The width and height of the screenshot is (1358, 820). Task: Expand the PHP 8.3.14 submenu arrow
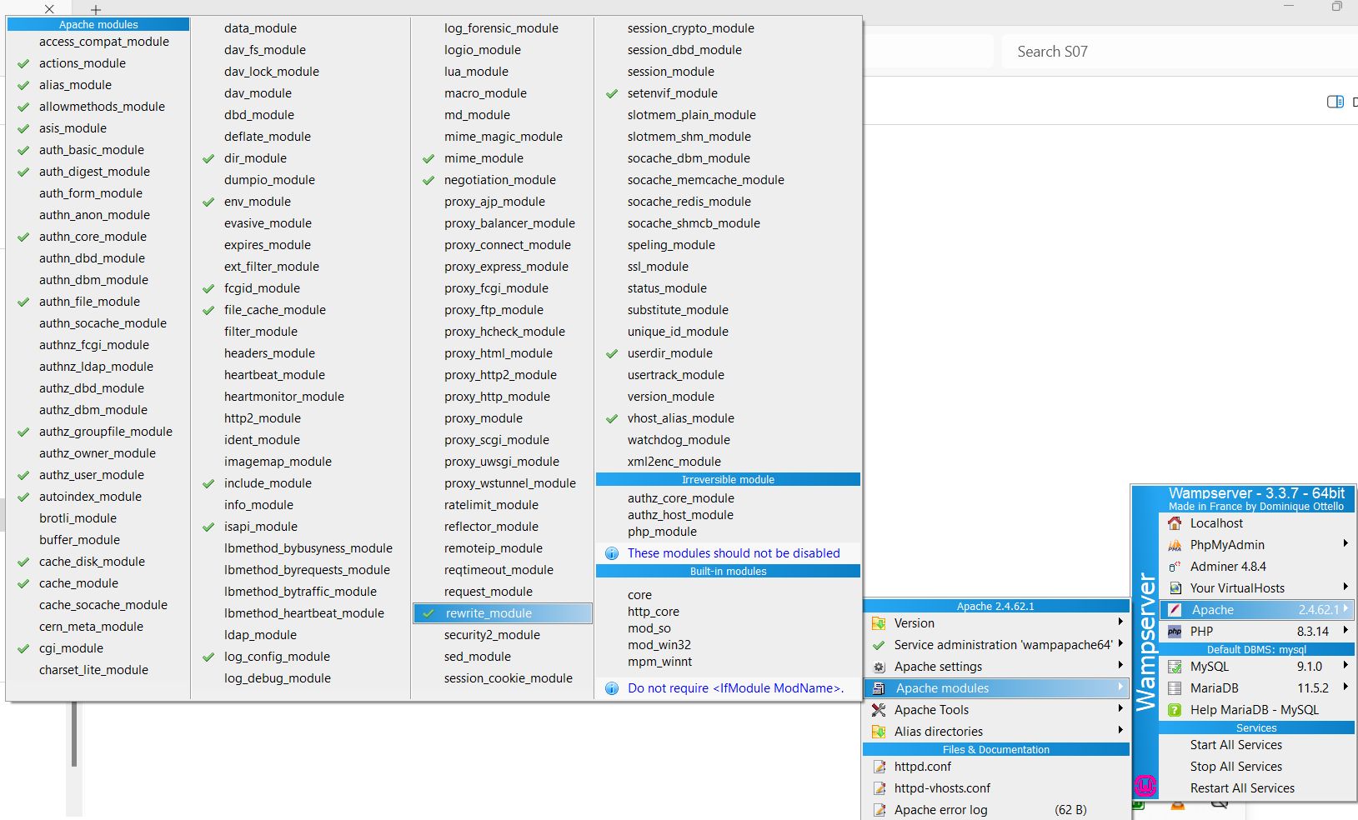[x=1345, y=630]
